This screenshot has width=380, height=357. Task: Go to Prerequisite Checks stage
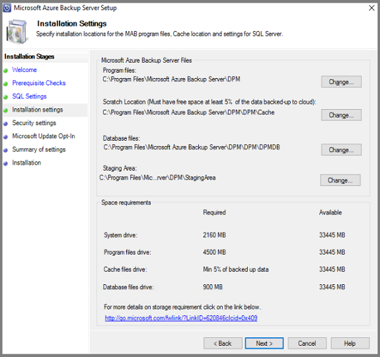pos(39,83)
